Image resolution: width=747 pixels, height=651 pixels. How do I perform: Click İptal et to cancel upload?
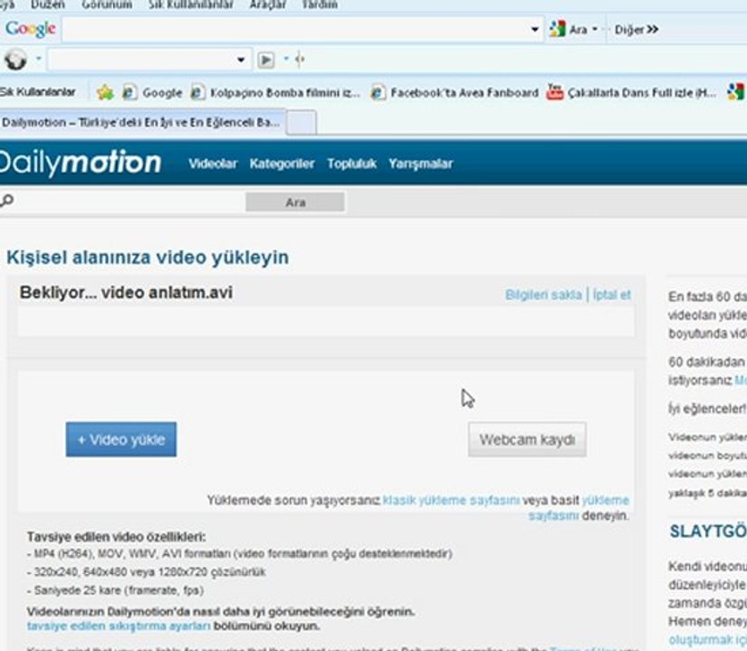pyautogui.click(x=612, y=295)
